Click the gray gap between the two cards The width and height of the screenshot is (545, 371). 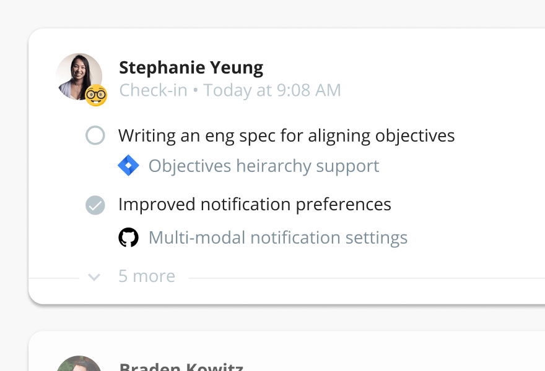(x=285, y=318)
